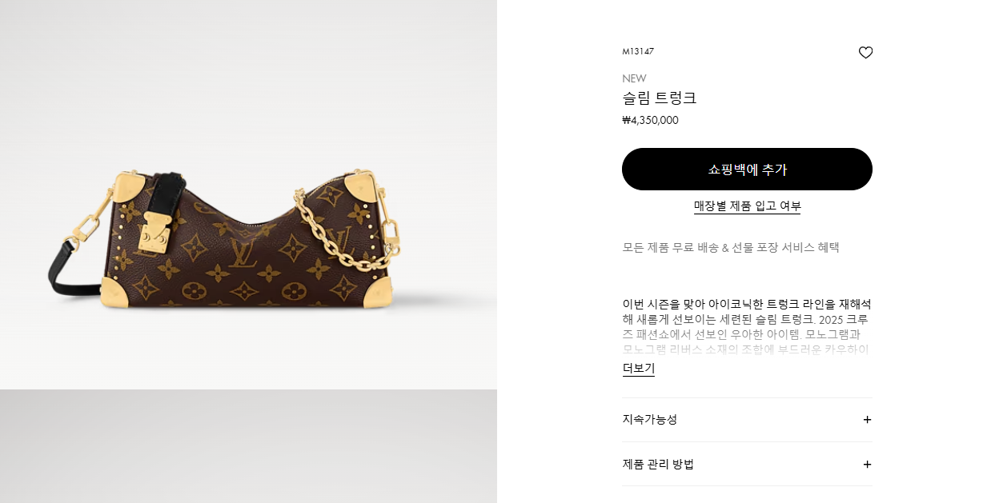Screen dimensions: 983x503
Task: Add item with the 쇼핑백에 추가 button
Action: pos(747,169)
